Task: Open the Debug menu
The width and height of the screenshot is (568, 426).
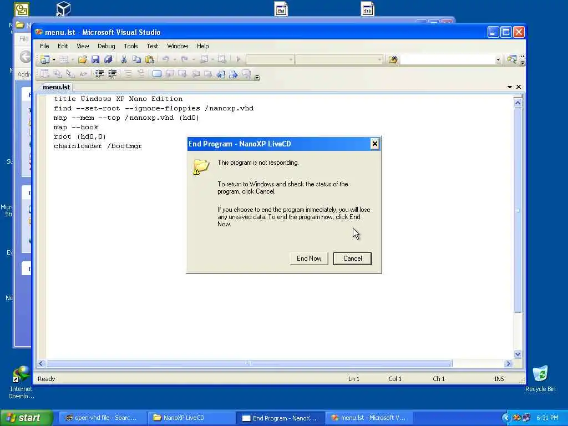Action: [x=106, y=46]
